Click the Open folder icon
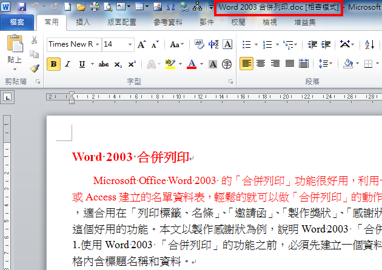 pyautogui.click(x=81, y=7)
